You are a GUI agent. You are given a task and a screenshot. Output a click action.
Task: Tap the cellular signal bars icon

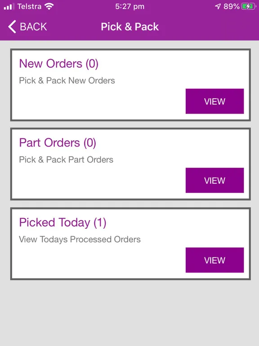[x=9, y=7]
